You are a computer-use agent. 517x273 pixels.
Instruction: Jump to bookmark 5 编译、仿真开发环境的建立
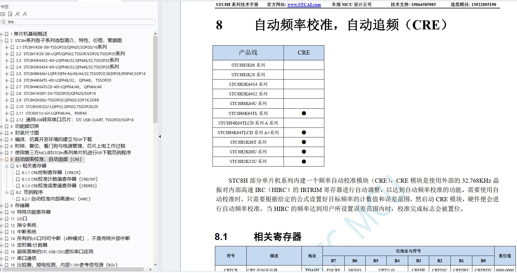[x=51, y=139]
